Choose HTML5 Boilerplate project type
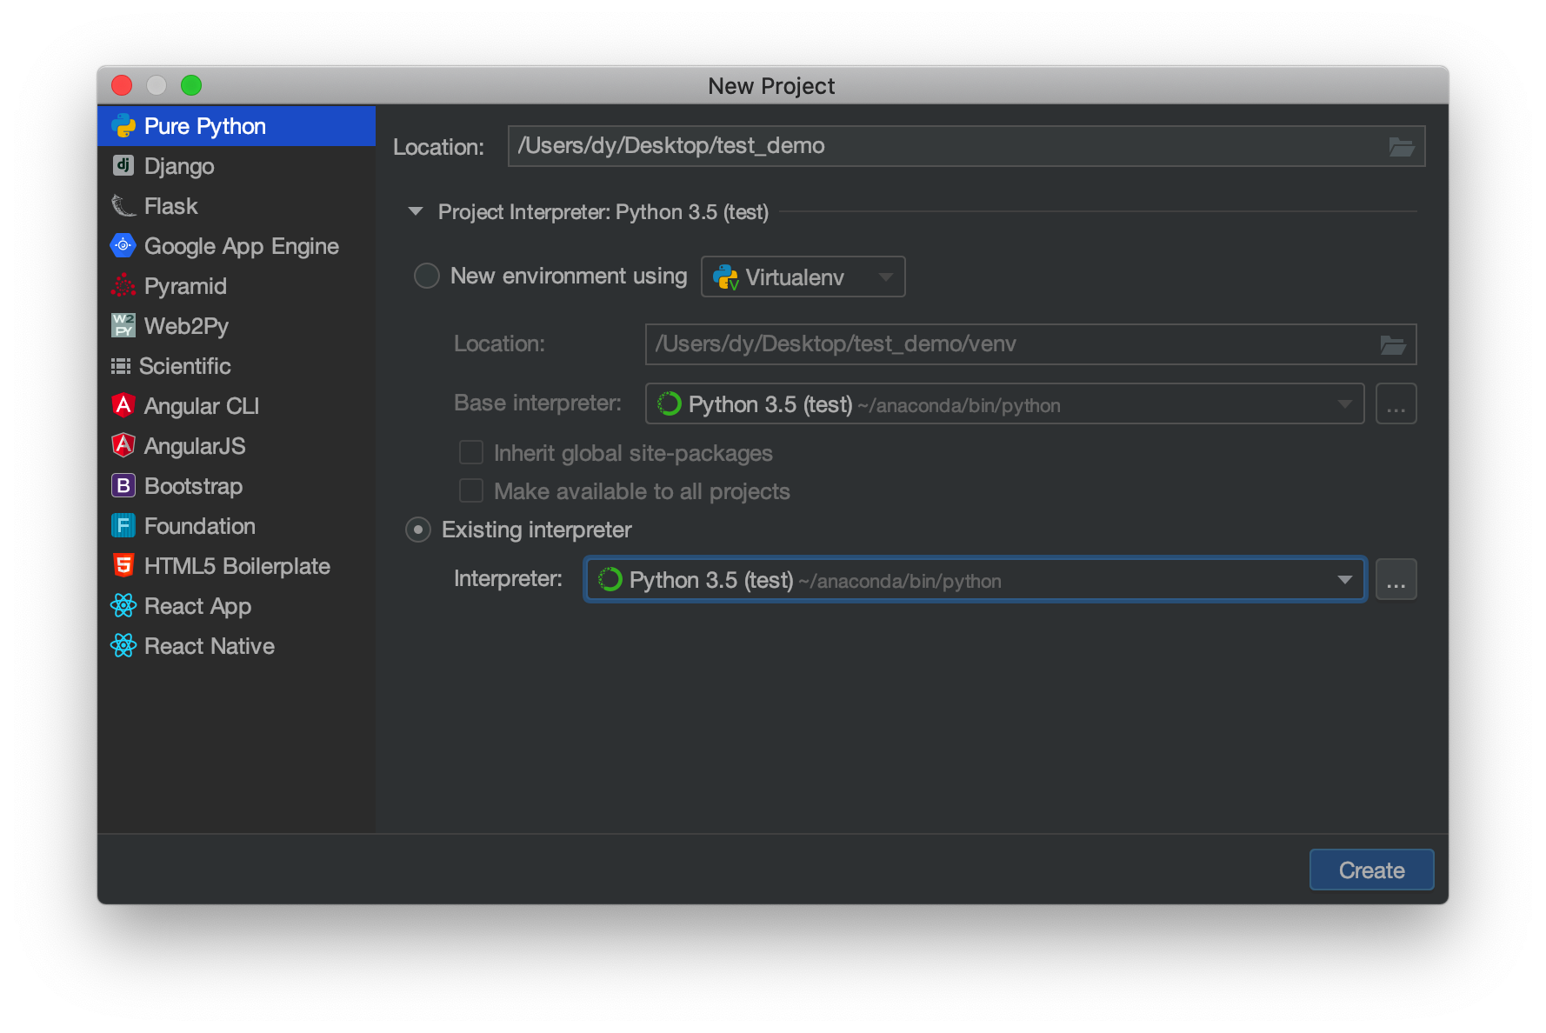Viewport: 1546px width, 1033px height. (237, 566)
